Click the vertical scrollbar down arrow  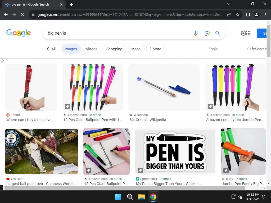pyautogui.click(x=269, y=183)
